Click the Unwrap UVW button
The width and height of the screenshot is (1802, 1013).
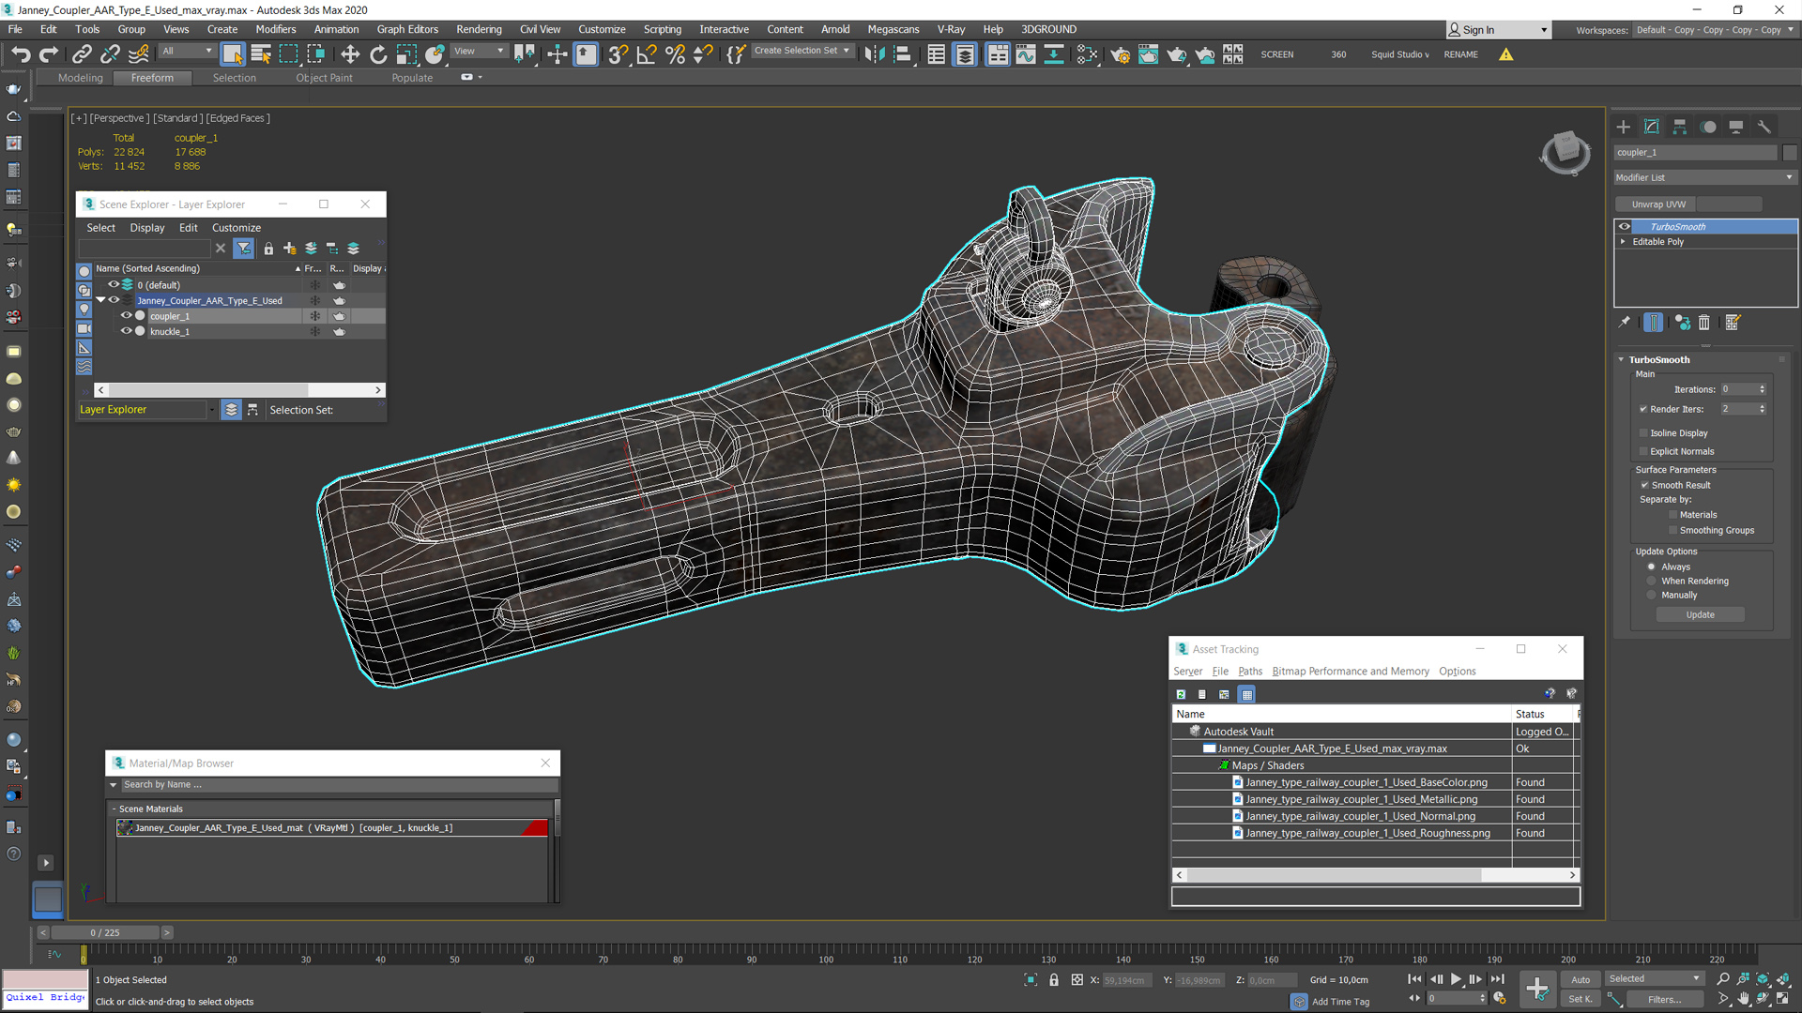pyautogui.click(x=1657, y=204)
